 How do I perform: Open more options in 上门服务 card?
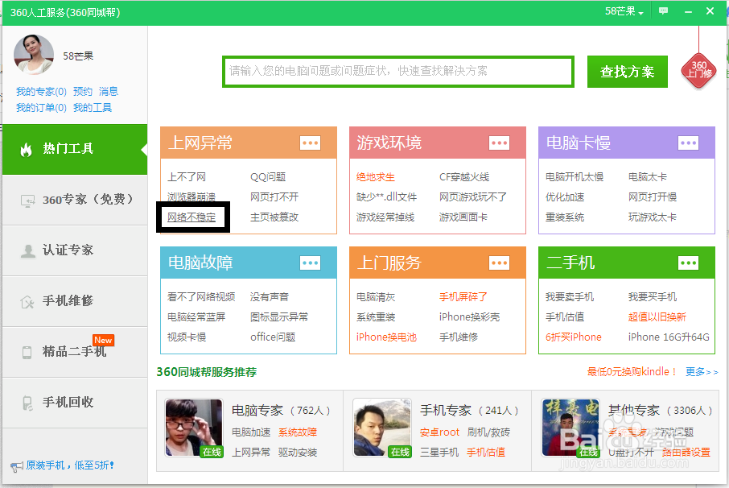[x=500, y=263]
